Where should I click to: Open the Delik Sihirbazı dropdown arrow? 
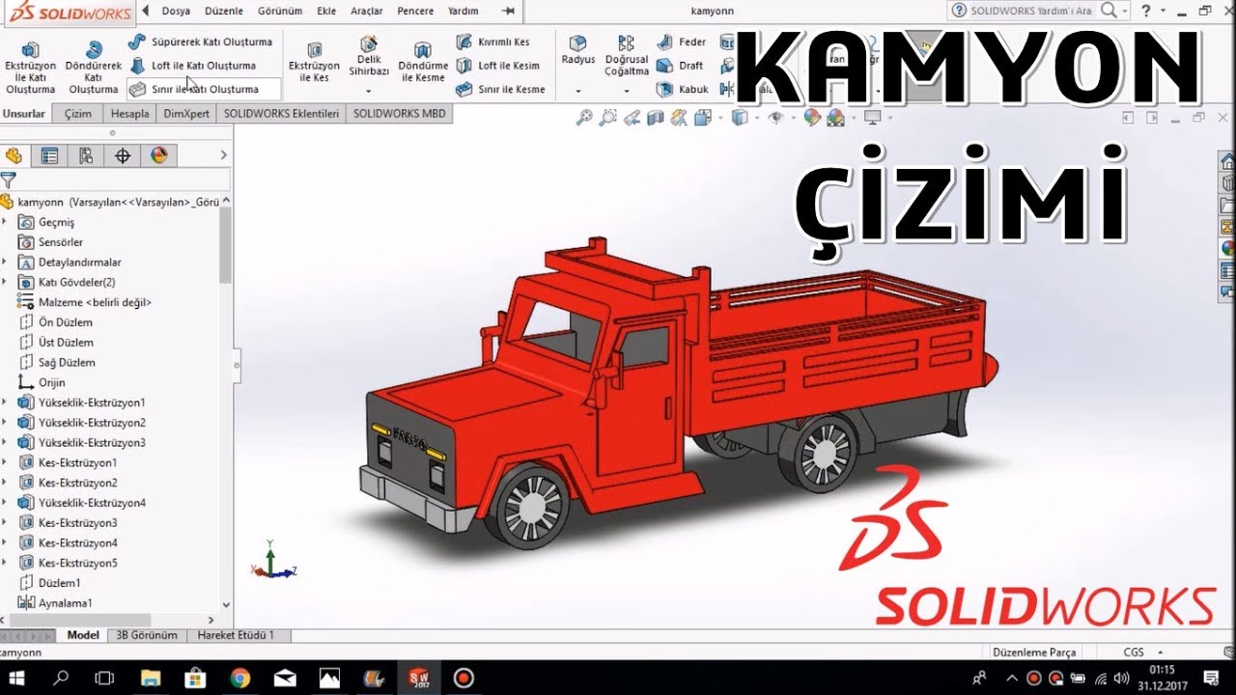(x=369, y=91)
